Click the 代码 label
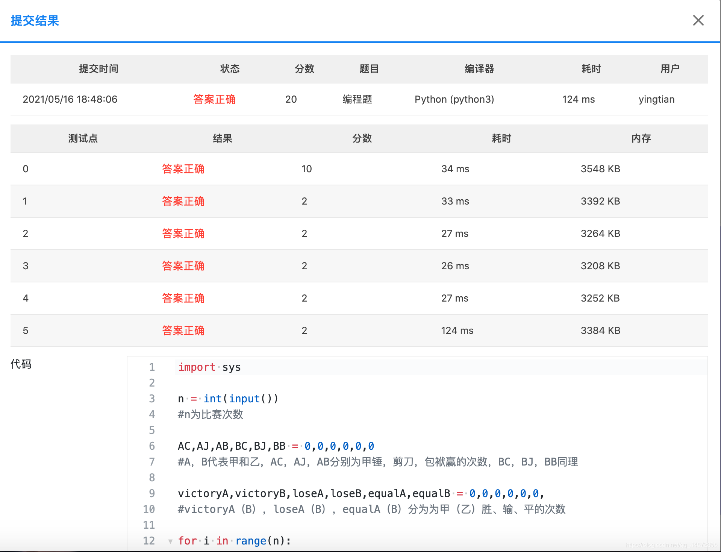This screenshot has height=552, width=721. click(21, 364)
